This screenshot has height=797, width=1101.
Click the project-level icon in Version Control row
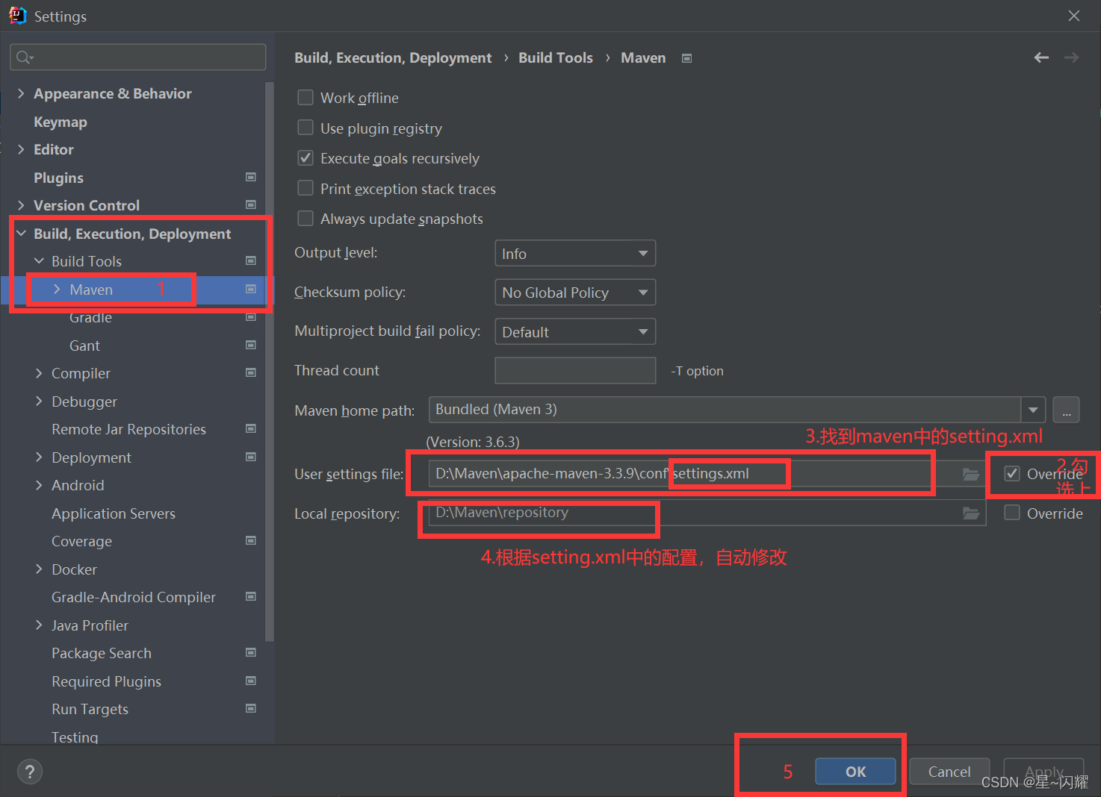click(251, 204)
